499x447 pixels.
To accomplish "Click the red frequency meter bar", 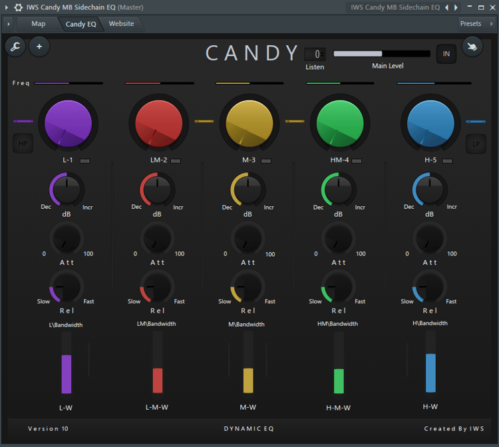I will tap(159, 83).
